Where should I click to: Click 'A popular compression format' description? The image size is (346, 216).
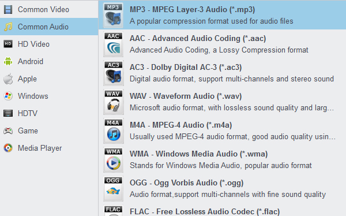coord(212,21)
